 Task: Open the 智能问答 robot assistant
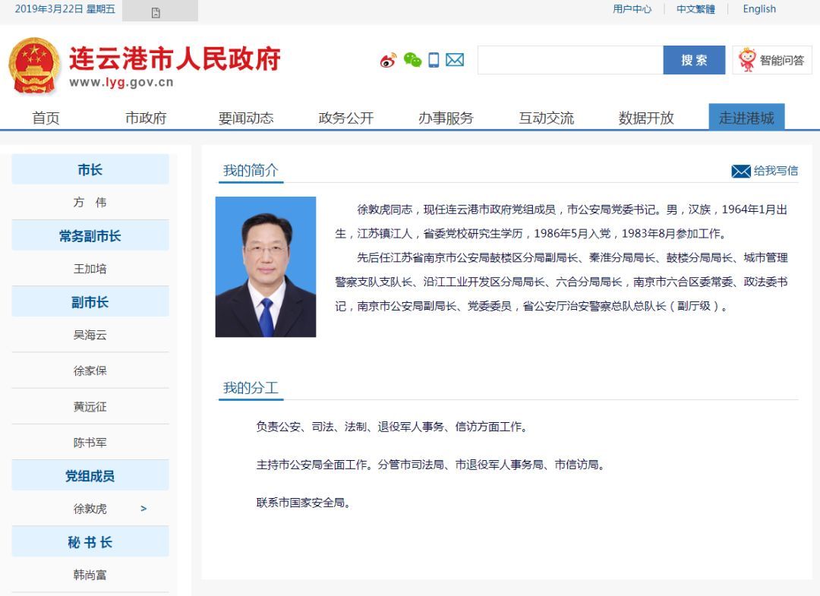[772, 60]
